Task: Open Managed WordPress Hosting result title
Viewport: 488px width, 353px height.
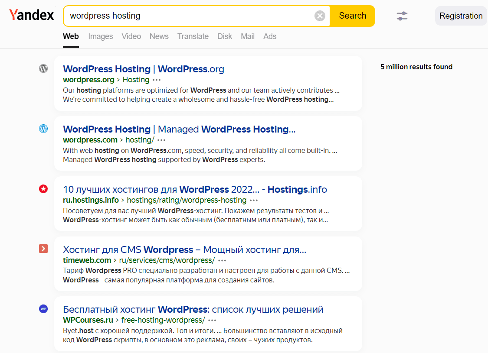Action: [179, 129]
